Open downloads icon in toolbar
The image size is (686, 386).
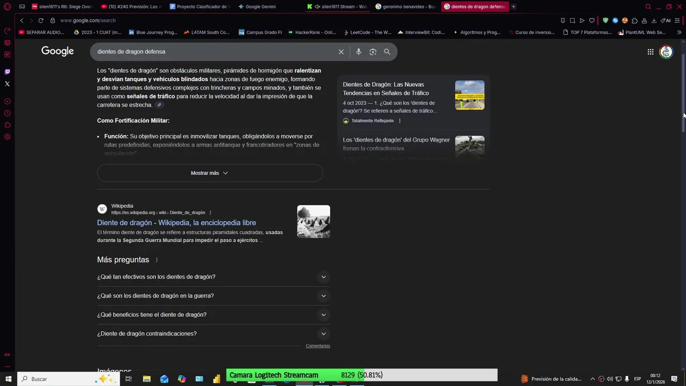[654, 20]
